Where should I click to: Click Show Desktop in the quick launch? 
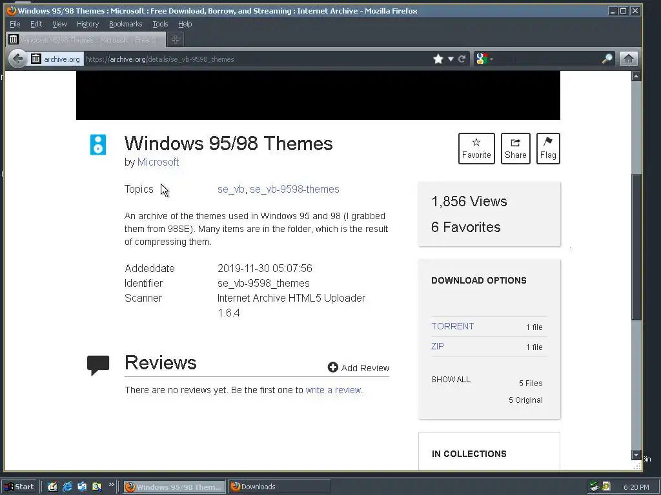pyautogui.click(x=52, y=487)
